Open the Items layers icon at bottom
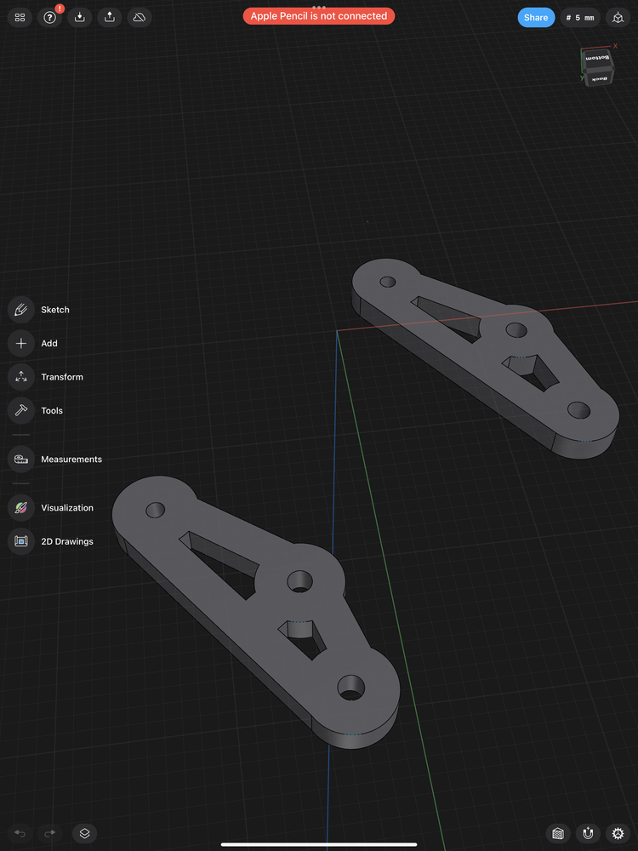638x851 pixels. pyautogui.click(x=84, y=834)
